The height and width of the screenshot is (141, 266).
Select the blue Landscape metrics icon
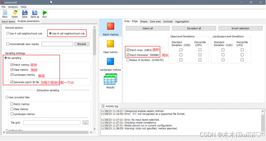click(x=111, y=61)
